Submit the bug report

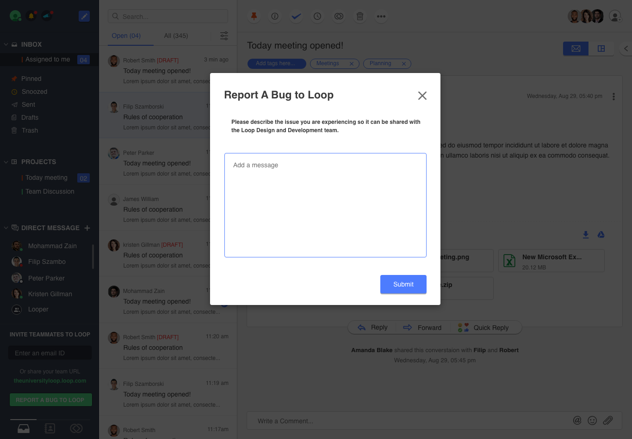click(x=403, y=284)
